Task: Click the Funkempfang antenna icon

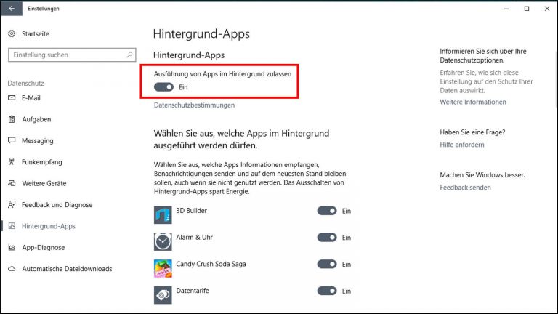Action: pos(12,162)
